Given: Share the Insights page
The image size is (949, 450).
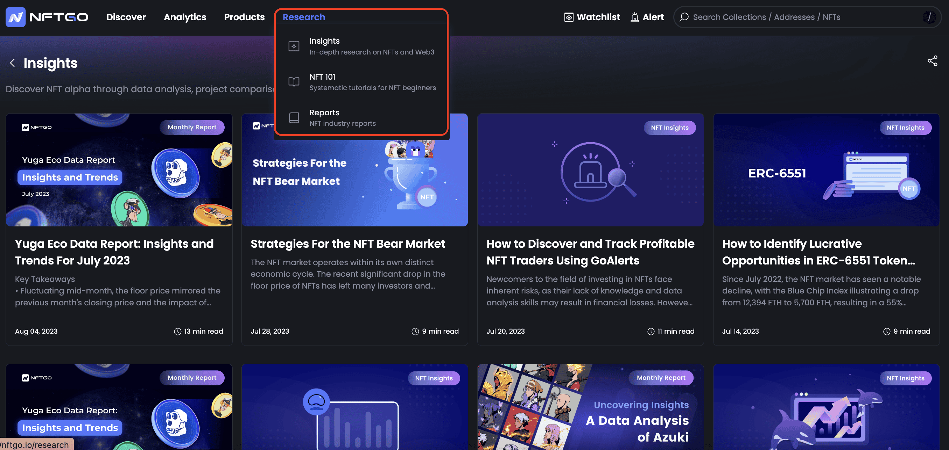Looking at the screenshot, I should point(932,61).
